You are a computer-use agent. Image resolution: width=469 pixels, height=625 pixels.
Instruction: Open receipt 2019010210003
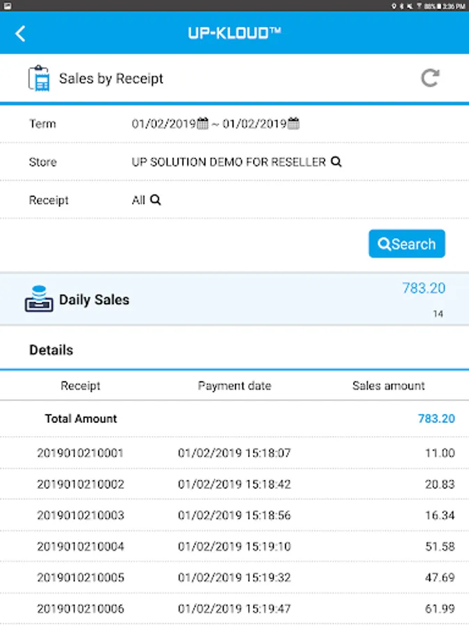(x=81, y=515)
